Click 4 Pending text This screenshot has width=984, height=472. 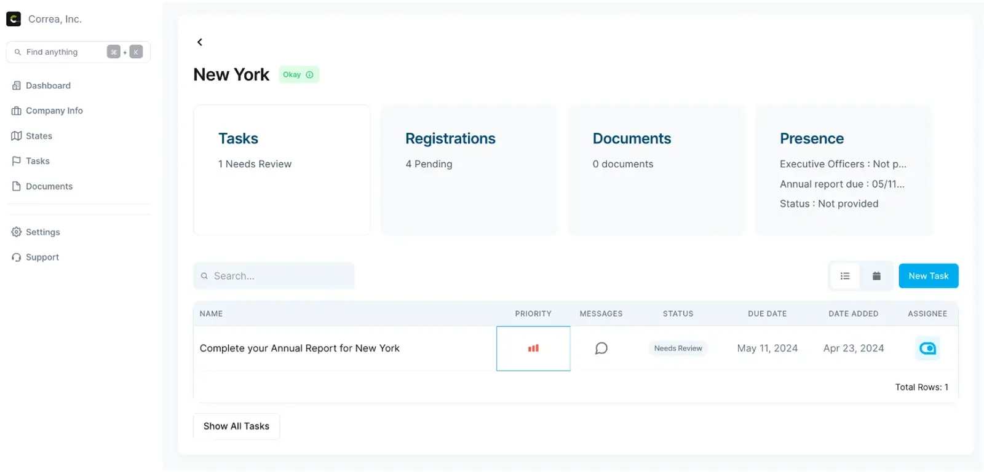429,164
